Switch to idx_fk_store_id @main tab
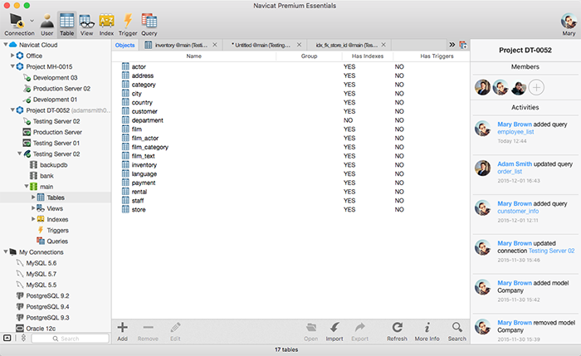581x356 pixels. click(x=346, y=45)
